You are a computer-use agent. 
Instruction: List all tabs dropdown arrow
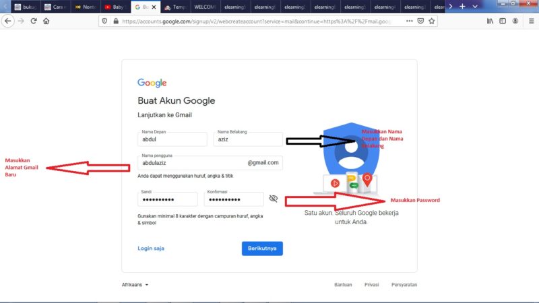click(475, 7)
